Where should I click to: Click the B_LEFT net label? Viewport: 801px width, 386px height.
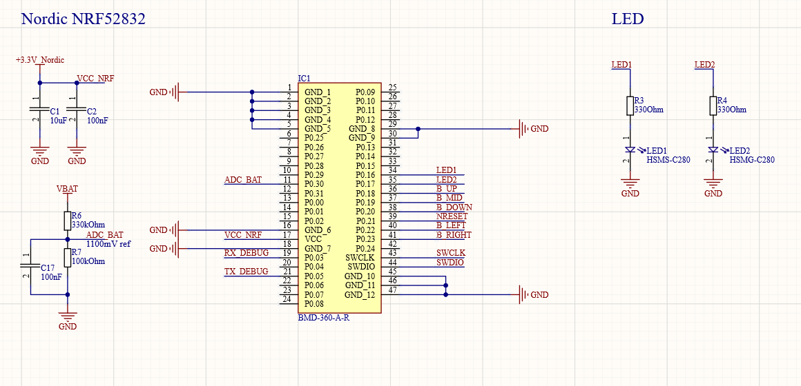pyautogui.click(x=452, y=225)
